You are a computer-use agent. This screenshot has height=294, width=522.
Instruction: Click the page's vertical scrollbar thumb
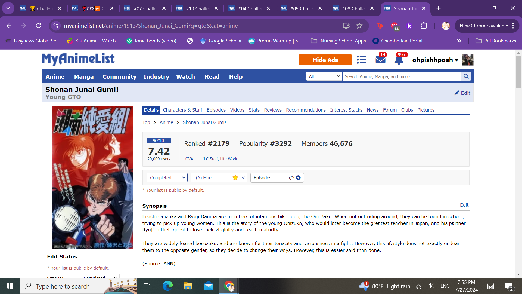tap(518, 72)
